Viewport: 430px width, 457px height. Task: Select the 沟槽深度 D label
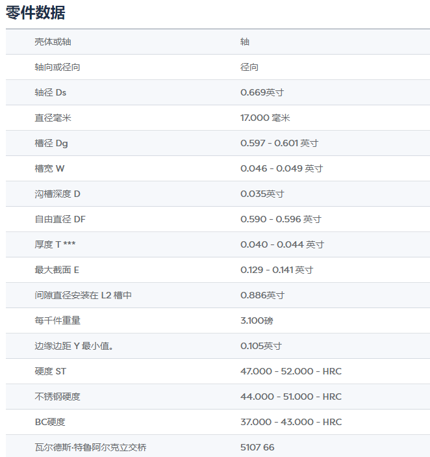point(57,194)
